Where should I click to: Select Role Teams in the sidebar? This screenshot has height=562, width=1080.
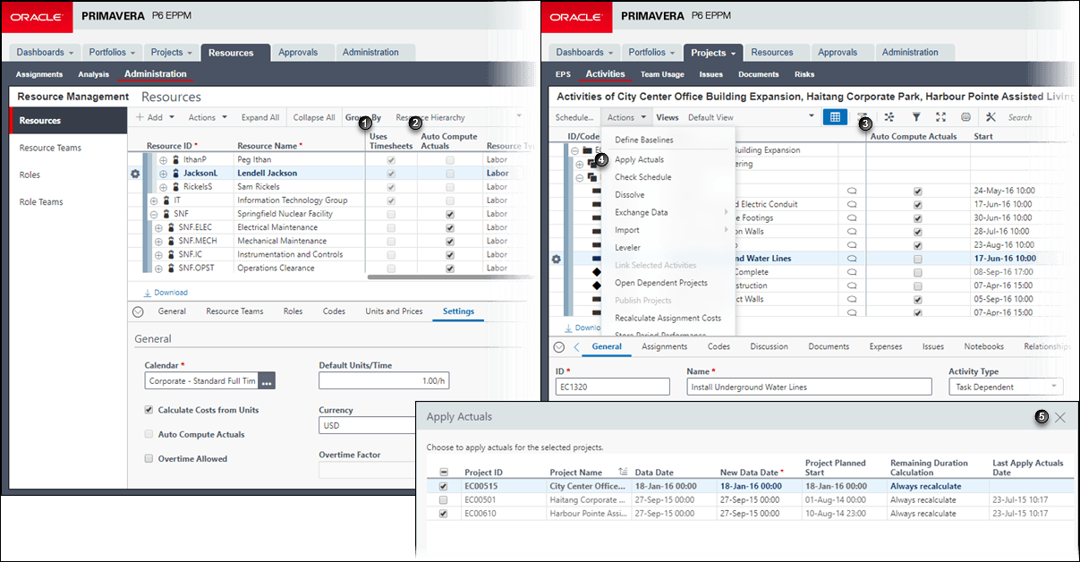point(41,202)
